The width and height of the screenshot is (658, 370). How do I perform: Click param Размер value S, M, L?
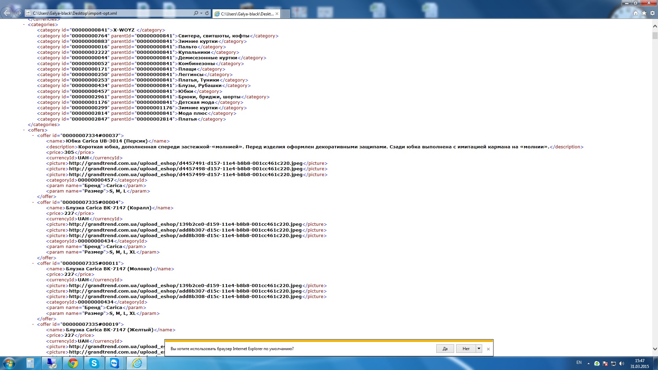[118, 191]
